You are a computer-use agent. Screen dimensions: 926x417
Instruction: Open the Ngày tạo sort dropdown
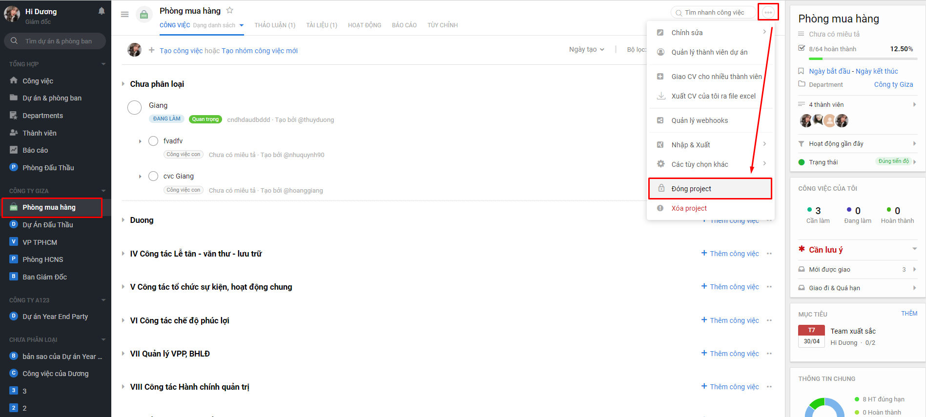tap(587, 49)
